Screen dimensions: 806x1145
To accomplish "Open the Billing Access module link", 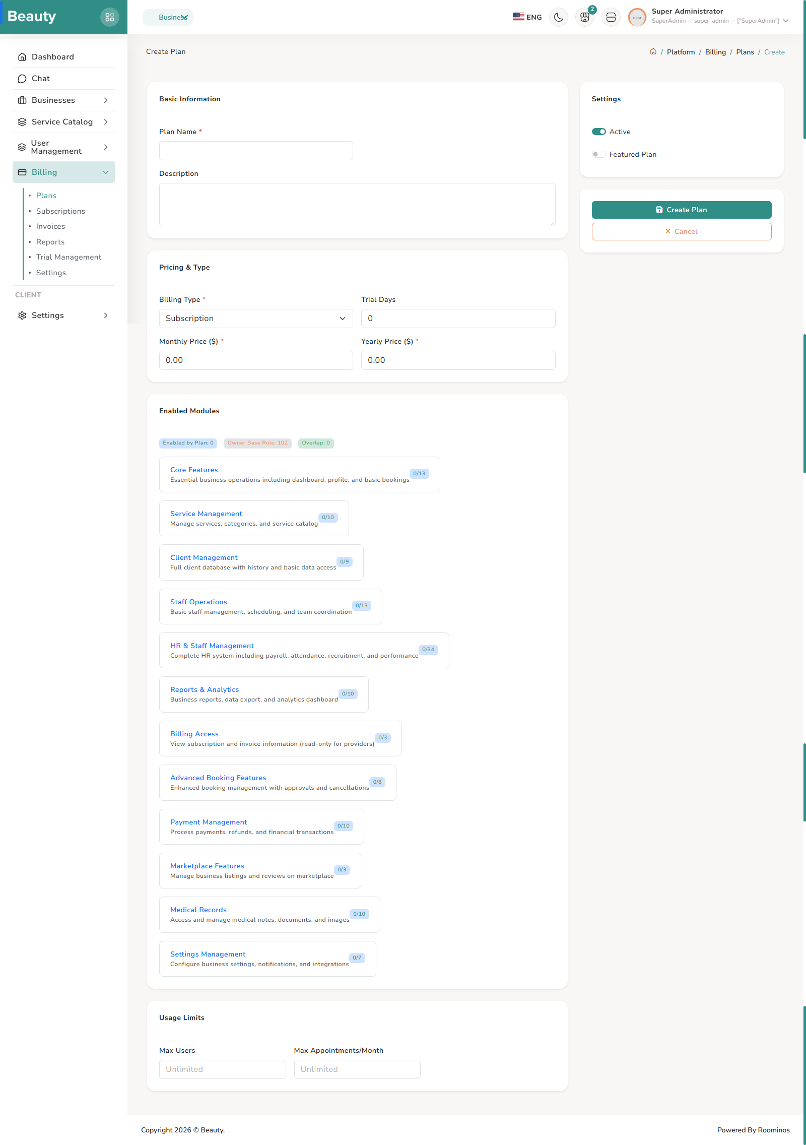I will 194,734.
